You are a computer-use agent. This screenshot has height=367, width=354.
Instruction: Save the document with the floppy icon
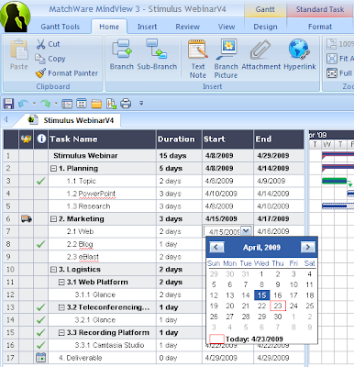click(x=8, y=104)
